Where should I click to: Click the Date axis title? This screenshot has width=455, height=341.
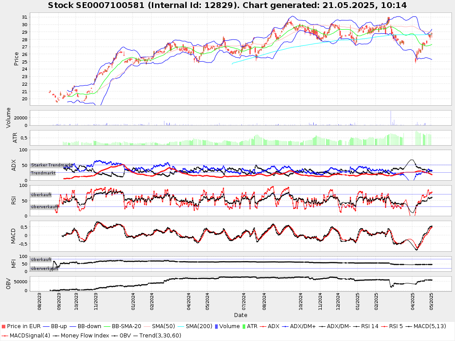(240, 315)
